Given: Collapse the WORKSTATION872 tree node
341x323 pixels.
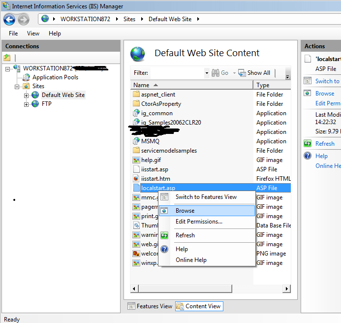Looking at the screenshot, I should click(7, 69).
